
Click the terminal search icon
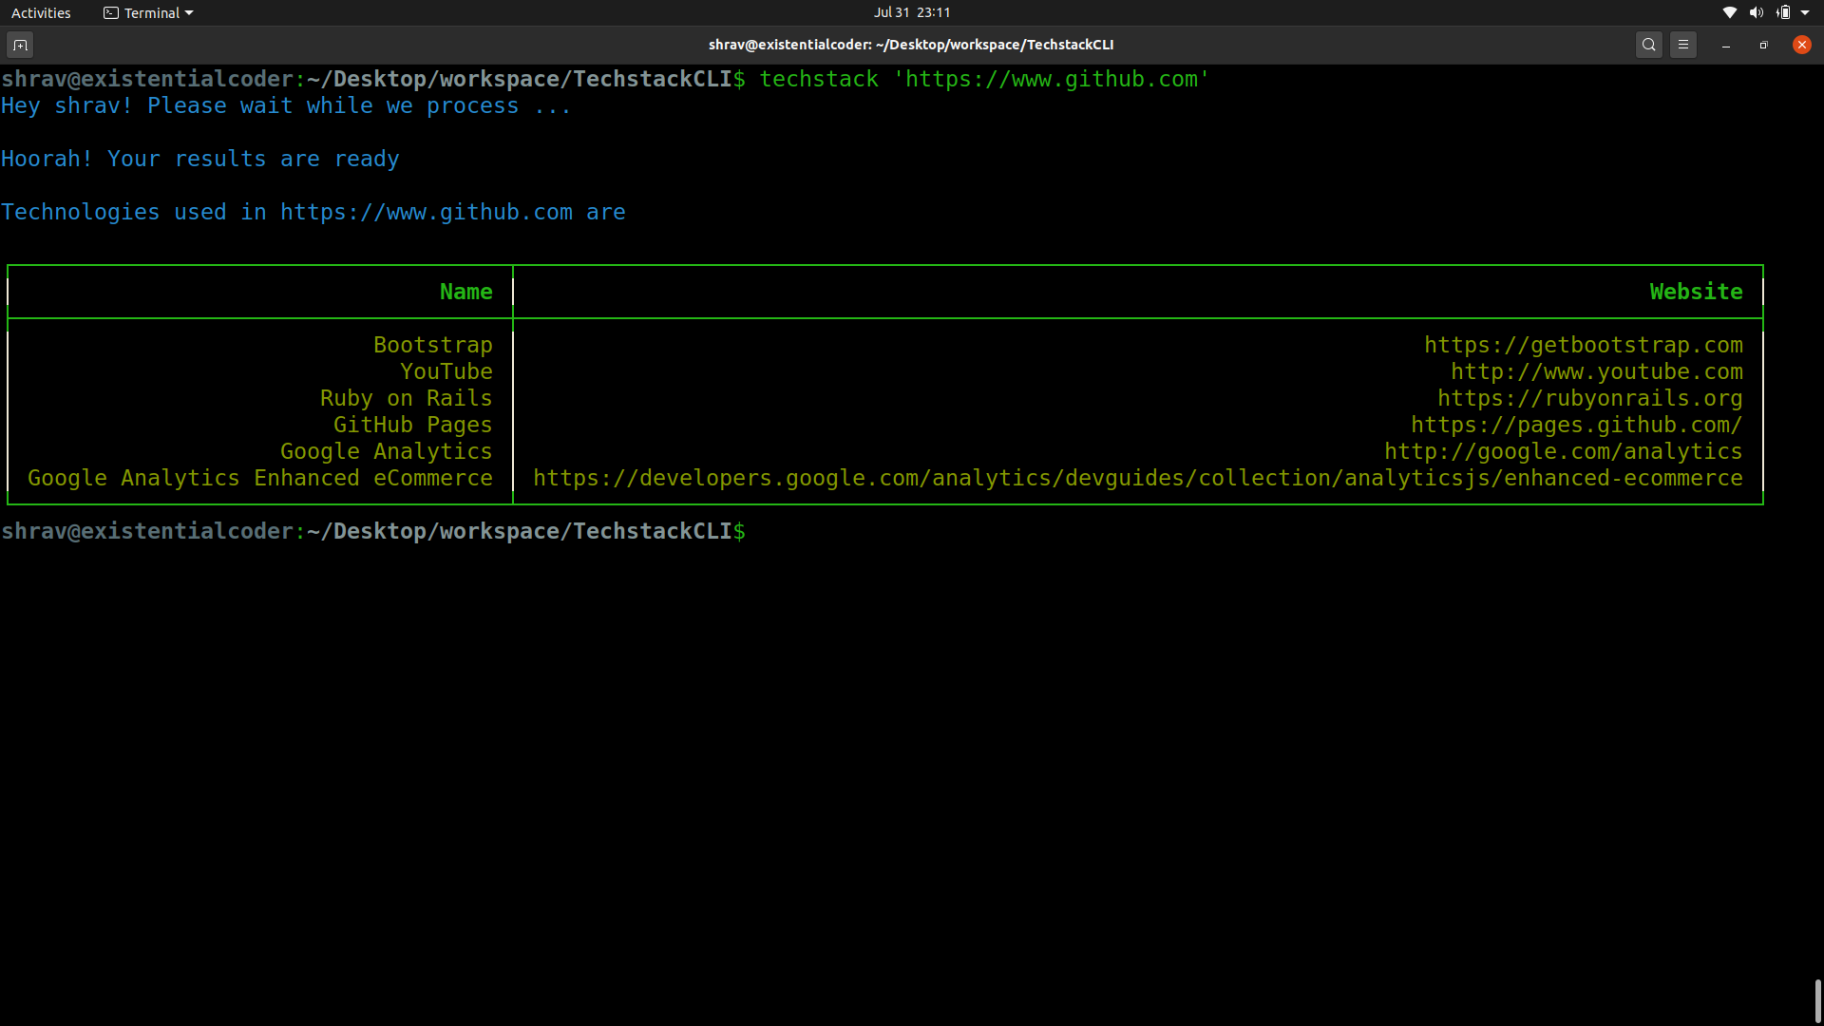point(1649,45)
